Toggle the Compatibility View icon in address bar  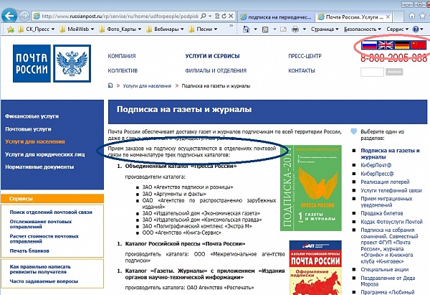click(217, 17)
